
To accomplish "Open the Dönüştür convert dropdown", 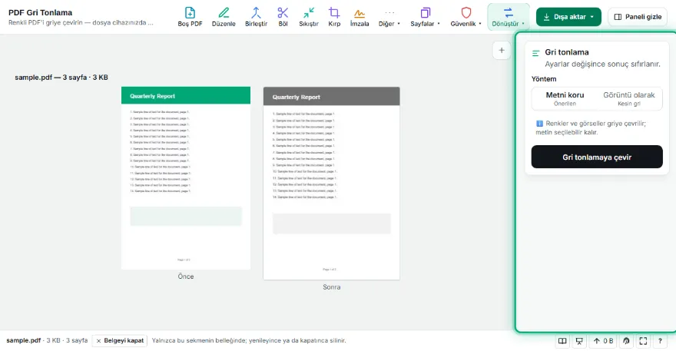I will coord(509,17).
